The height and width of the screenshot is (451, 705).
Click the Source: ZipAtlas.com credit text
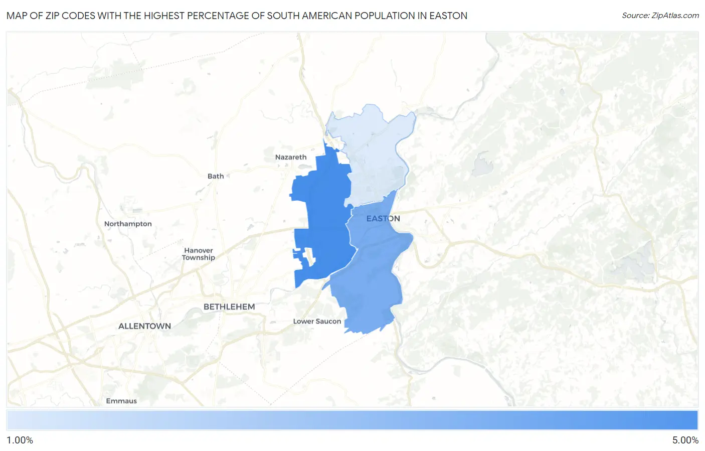(660, 16)
